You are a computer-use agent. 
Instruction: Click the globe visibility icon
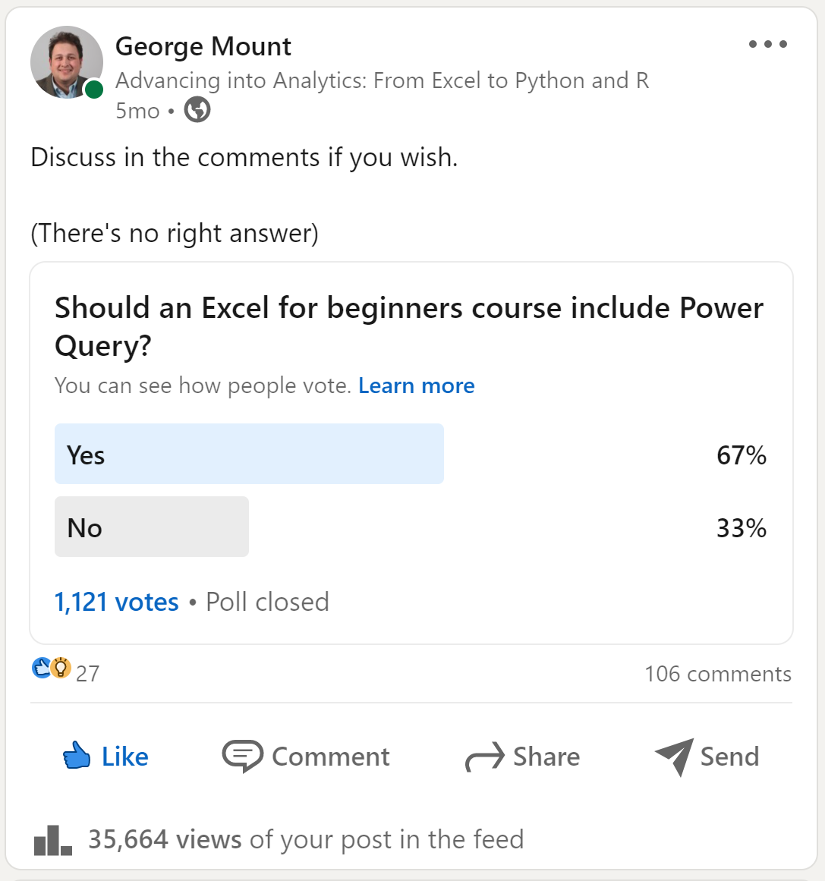(197, 110)
